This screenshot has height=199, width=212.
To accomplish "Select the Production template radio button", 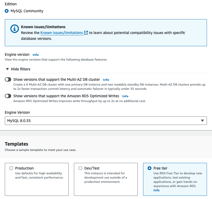I will 11,168.
